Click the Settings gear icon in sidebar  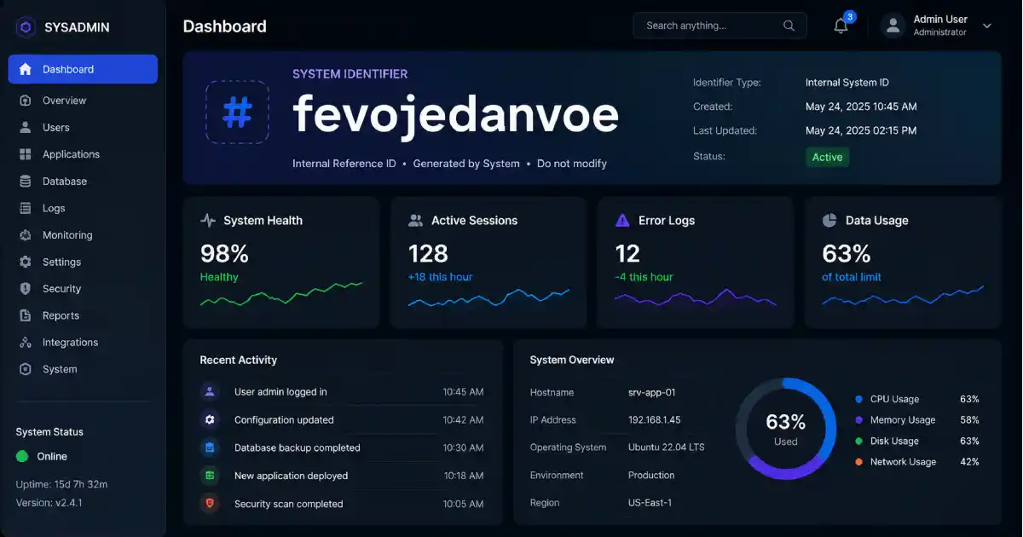(x=26, y=262)
